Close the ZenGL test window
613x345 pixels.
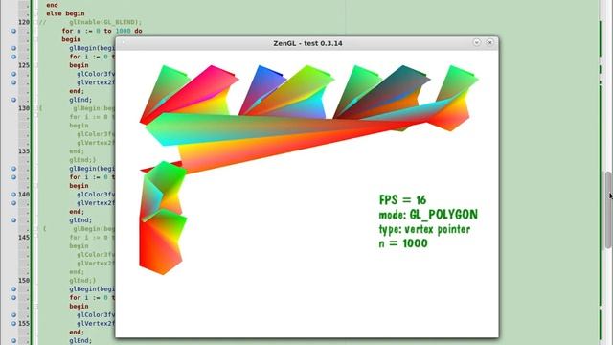[x=489, y=42]
